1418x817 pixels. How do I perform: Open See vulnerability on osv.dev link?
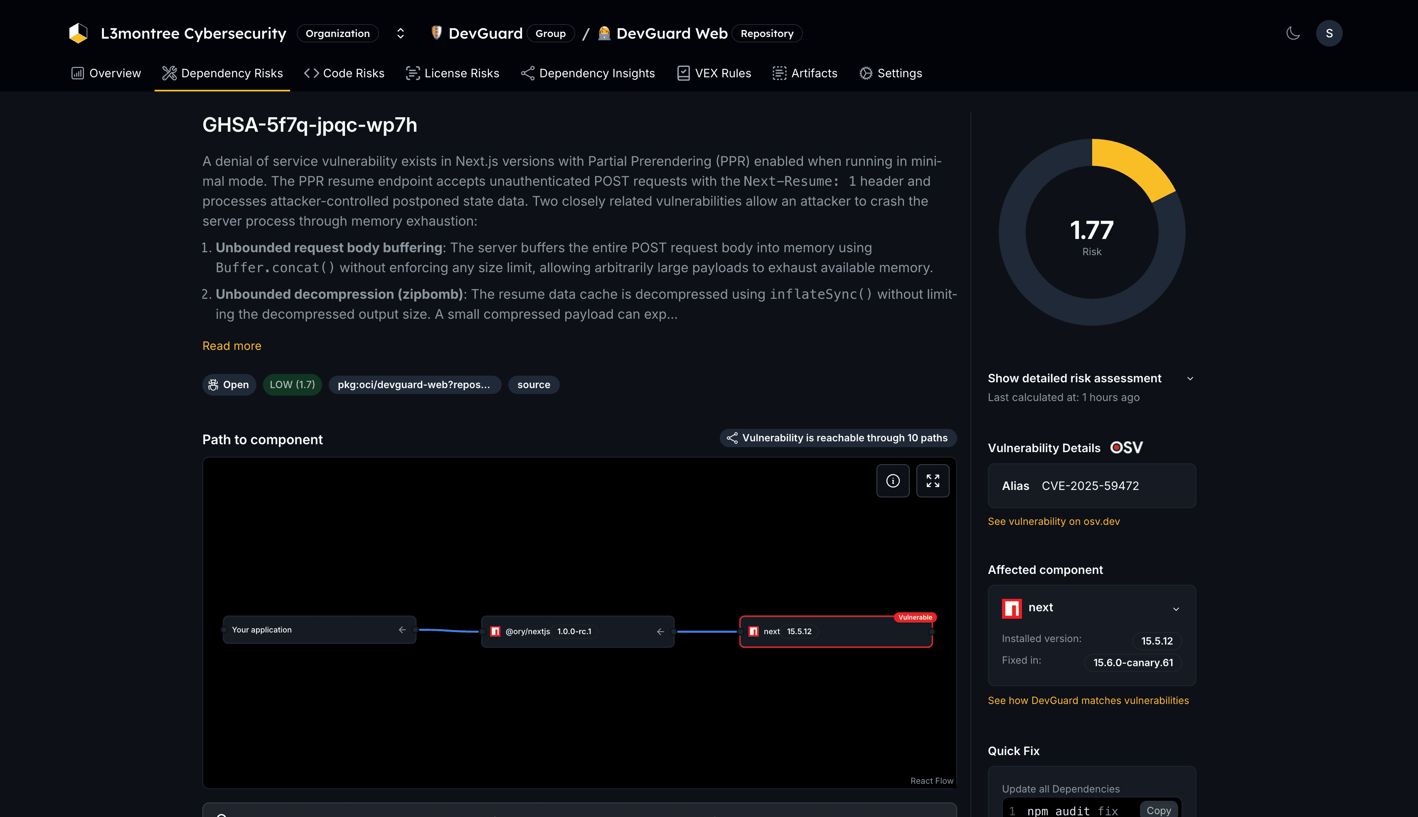coord(1053,521)
